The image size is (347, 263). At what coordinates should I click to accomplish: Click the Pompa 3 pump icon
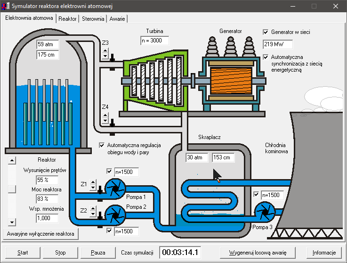[265, 212]
